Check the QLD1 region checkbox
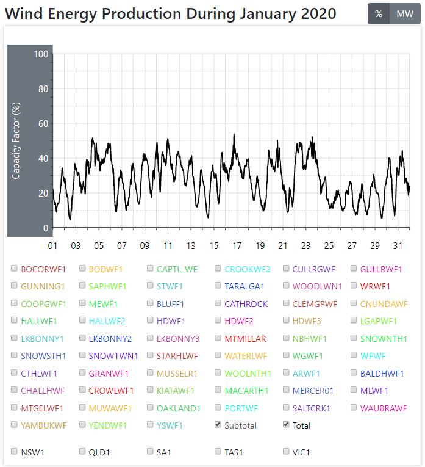Image resolution: width=425 pixels, height=467 pixels. pos(82,452)
